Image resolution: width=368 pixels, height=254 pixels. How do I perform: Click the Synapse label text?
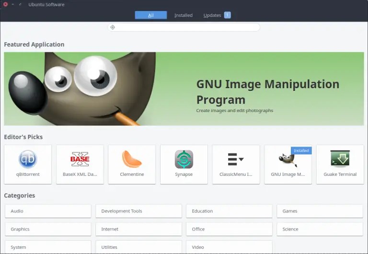coord(184,174)
